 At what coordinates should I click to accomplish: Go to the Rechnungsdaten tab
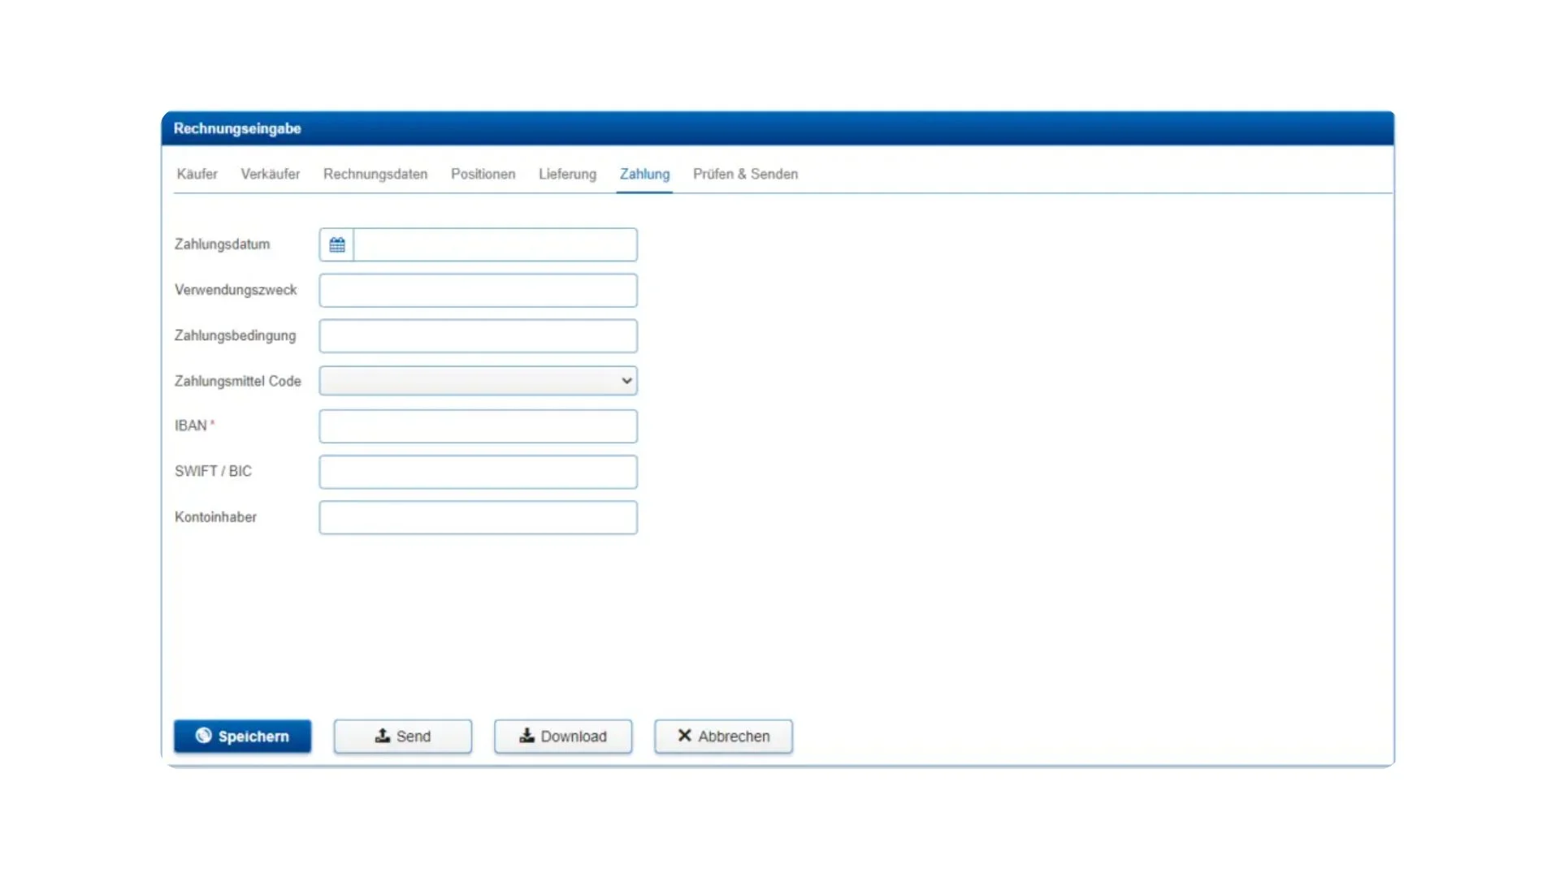click(375, 174)
